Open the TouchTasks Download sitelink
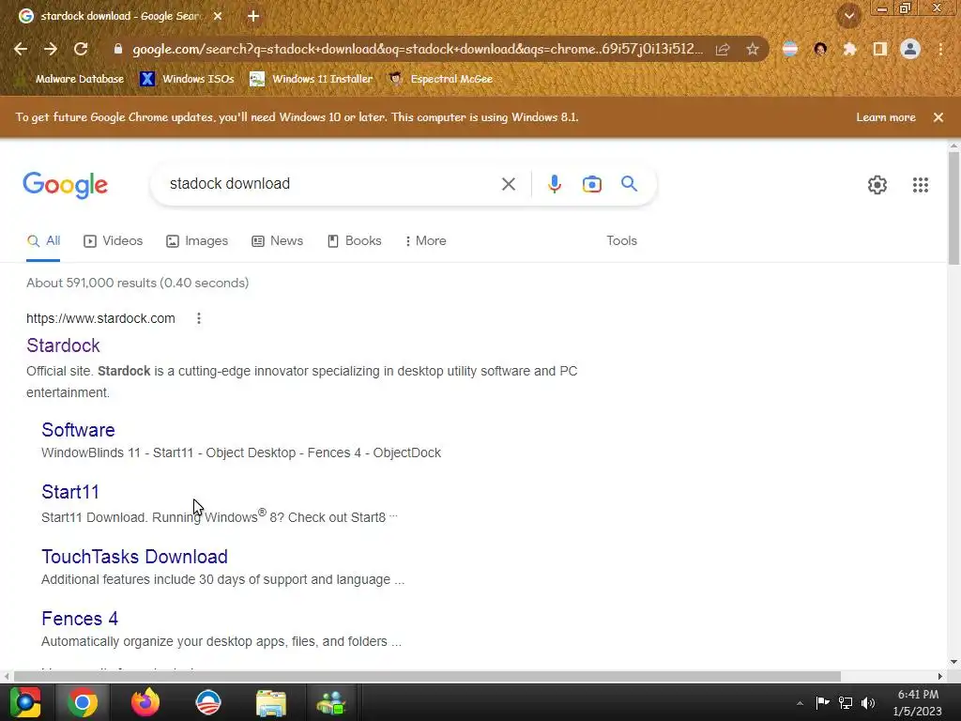 [134, 557]
